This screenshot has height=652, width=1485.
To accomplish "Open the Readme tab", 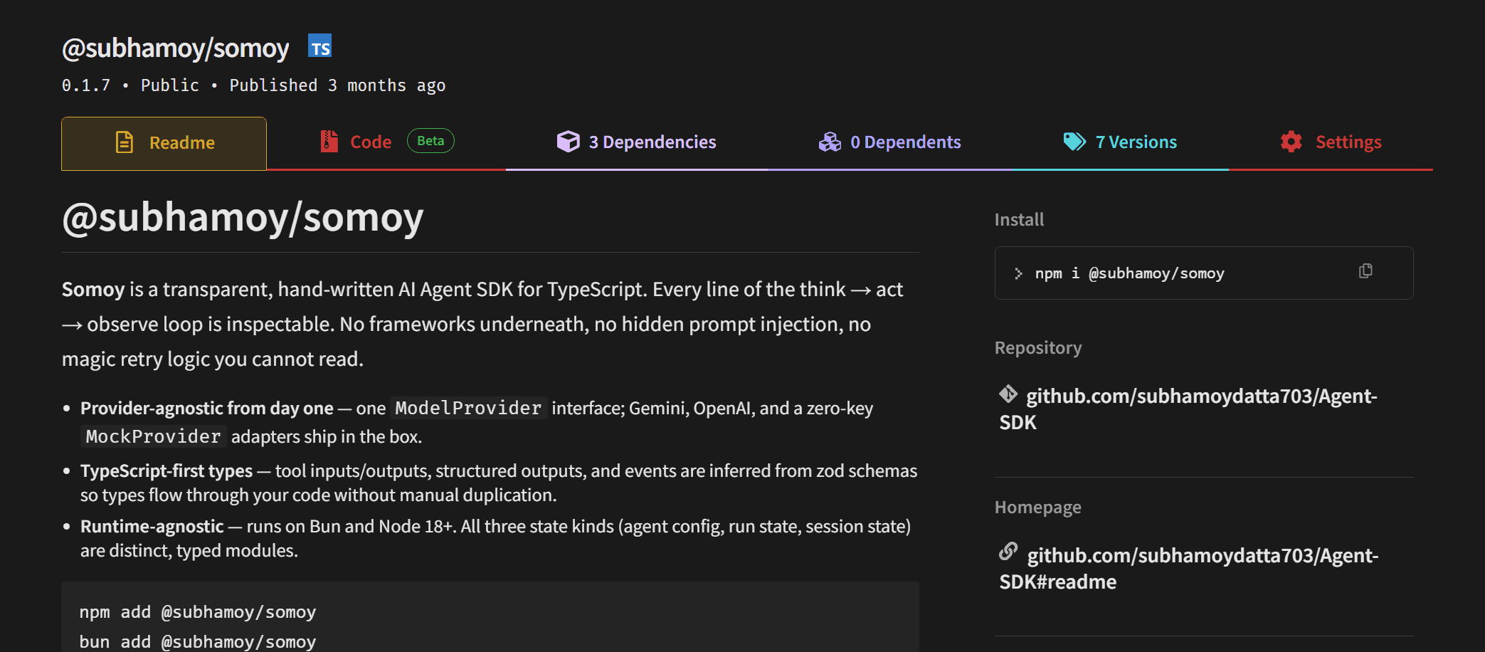I will [164, 143].
